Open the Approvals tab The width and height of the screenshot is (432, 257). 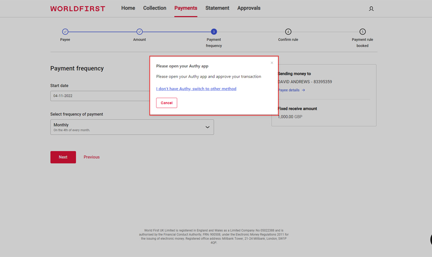(x=249, y=8)
